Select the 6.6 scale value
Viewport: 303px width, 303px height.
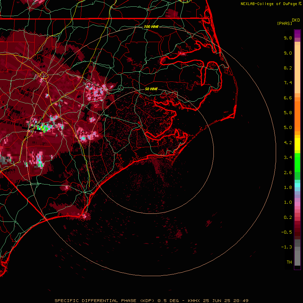click(288, 98)
